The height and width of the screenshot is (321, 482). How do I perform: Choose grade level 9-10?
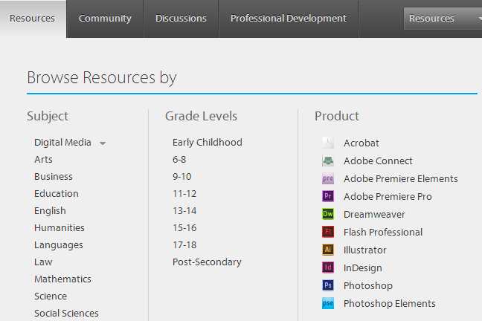(x=182, y=177)
